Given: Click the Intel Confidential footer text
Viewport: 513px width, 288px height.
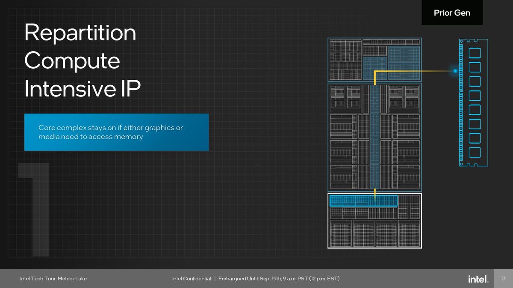Looking at the screenshot, I should point(192,279).
